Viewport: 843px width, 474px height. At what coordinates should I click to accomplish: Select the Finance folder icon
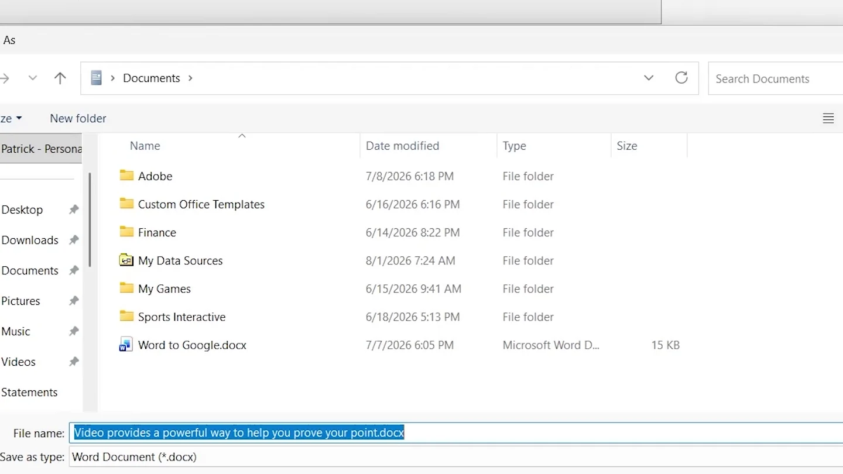(x=126, y=232)
